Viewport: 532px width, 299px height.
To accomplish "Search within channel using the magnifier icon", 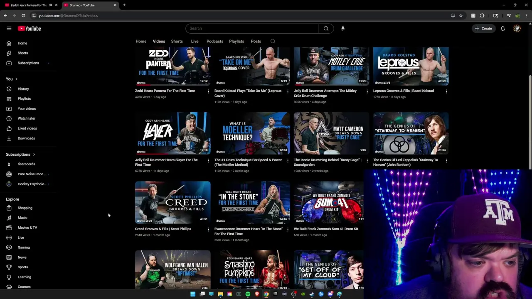I will point(273,41).
